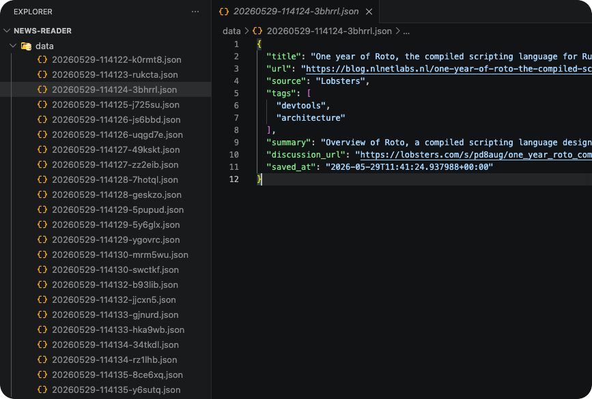Open 20260529-114127-49kskt.json file
The width and height of the screenshot is (592, 399).
106,150
